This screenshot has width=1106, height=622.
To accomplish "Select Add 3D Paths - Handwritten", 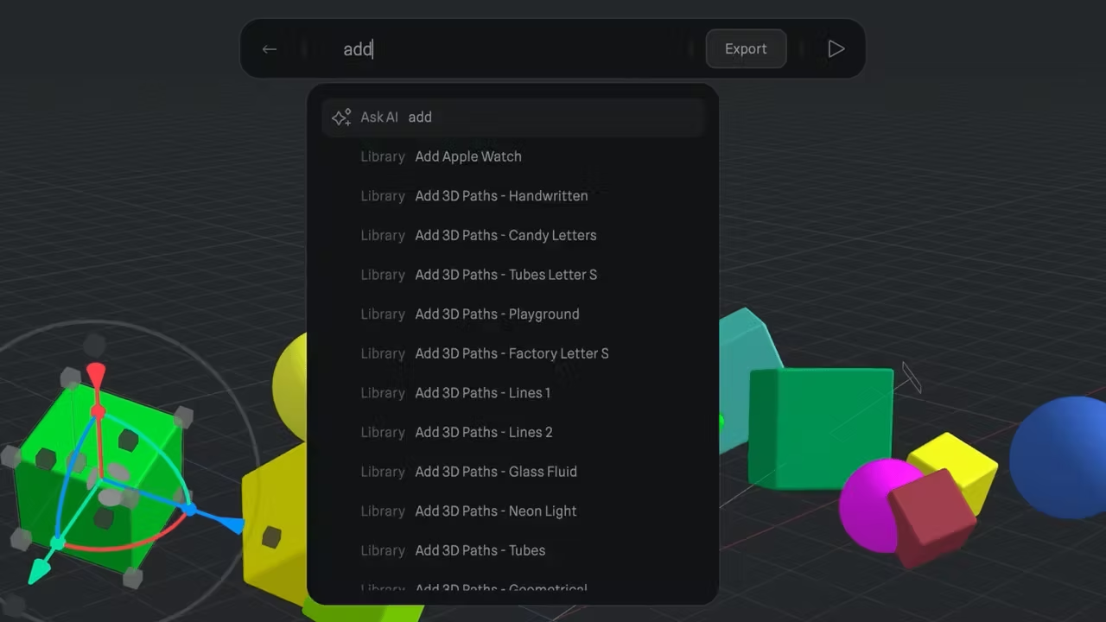I will tap(501, 196).
